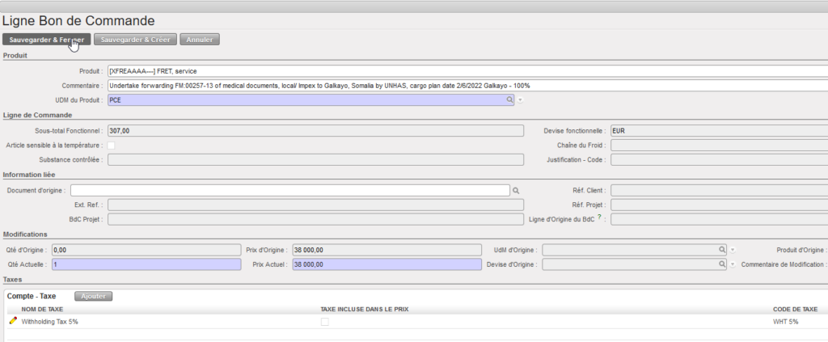
Task: Edit the Withholding Tax 5% line with pencil icon
Action: [12, 321]
